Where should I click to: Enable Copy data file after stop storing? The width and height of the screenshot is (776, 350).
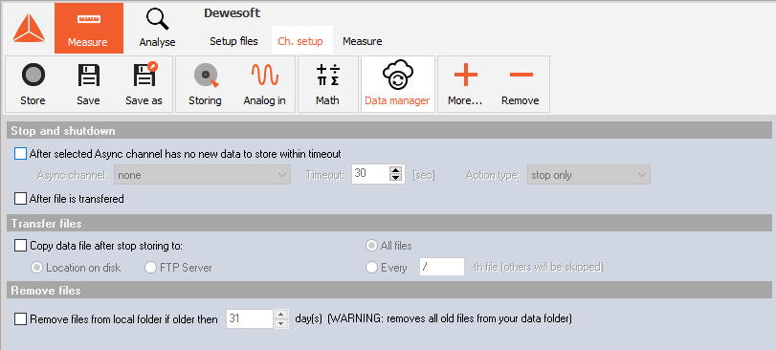coord(21,245)
